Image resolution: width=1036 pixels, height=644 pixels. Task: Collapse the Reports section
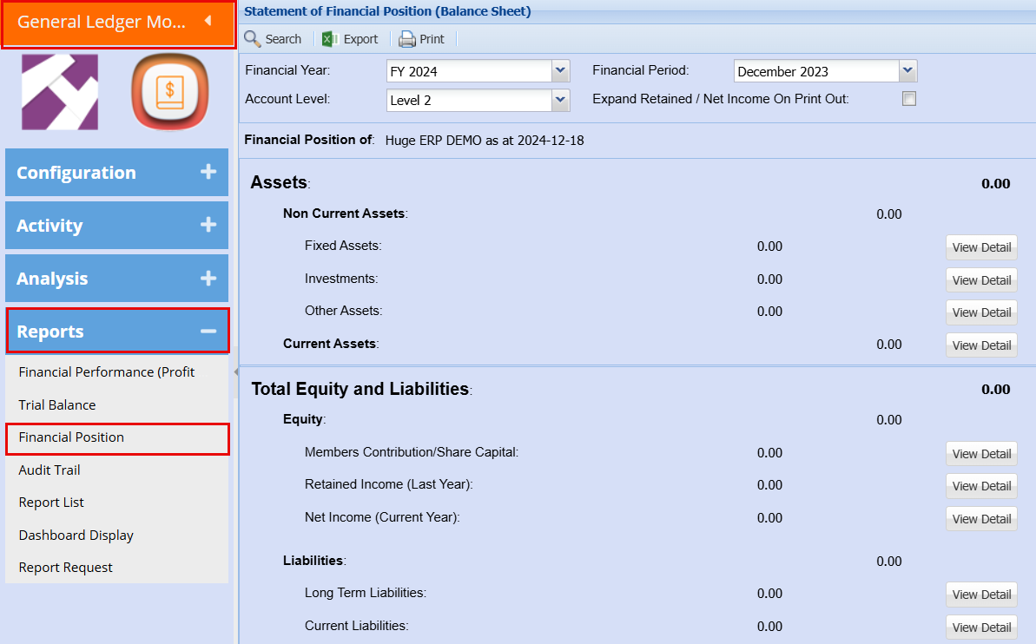208,331
